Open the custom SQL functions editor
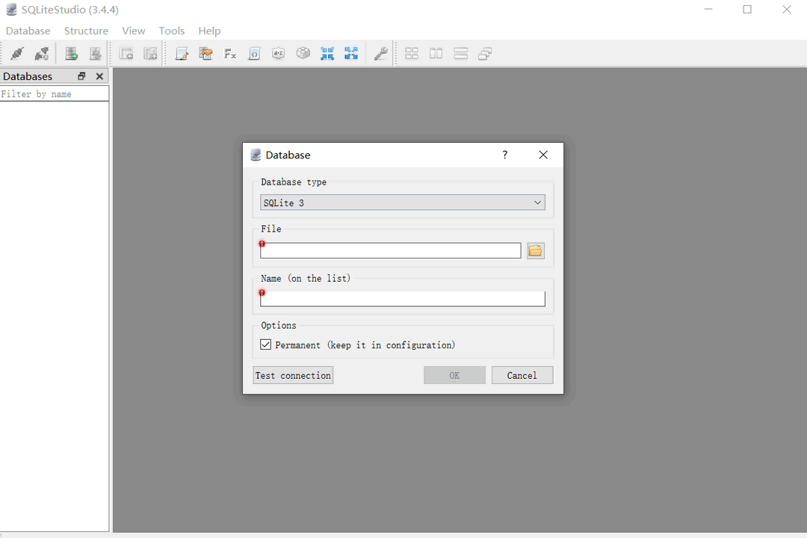Screen dimensions: 807x538 (x=229, y=53)
